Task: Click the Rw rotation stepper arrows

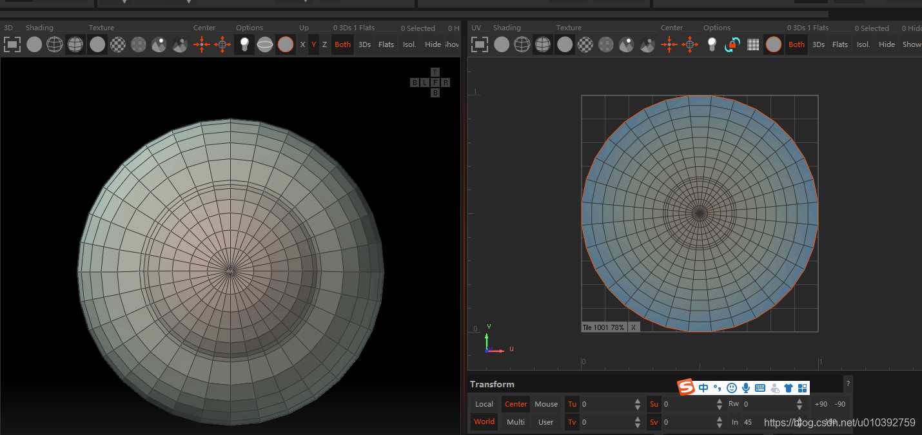Action: tap(799, 404)
